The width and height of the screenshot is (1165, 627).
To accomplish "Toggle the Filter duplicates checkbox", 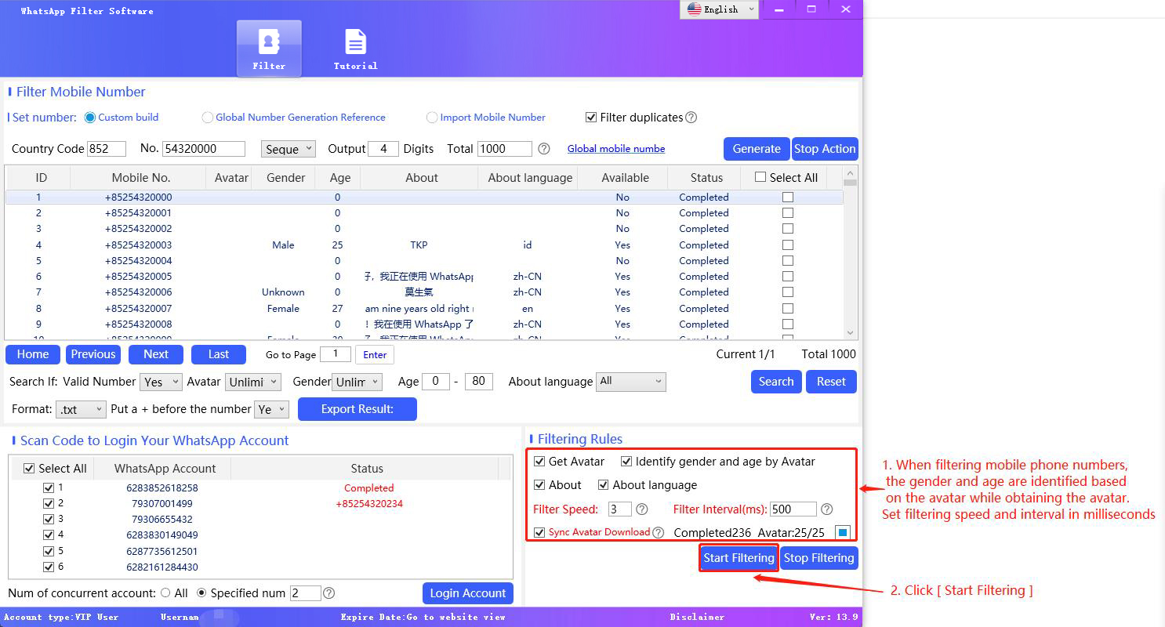I will tap(591, 118).
